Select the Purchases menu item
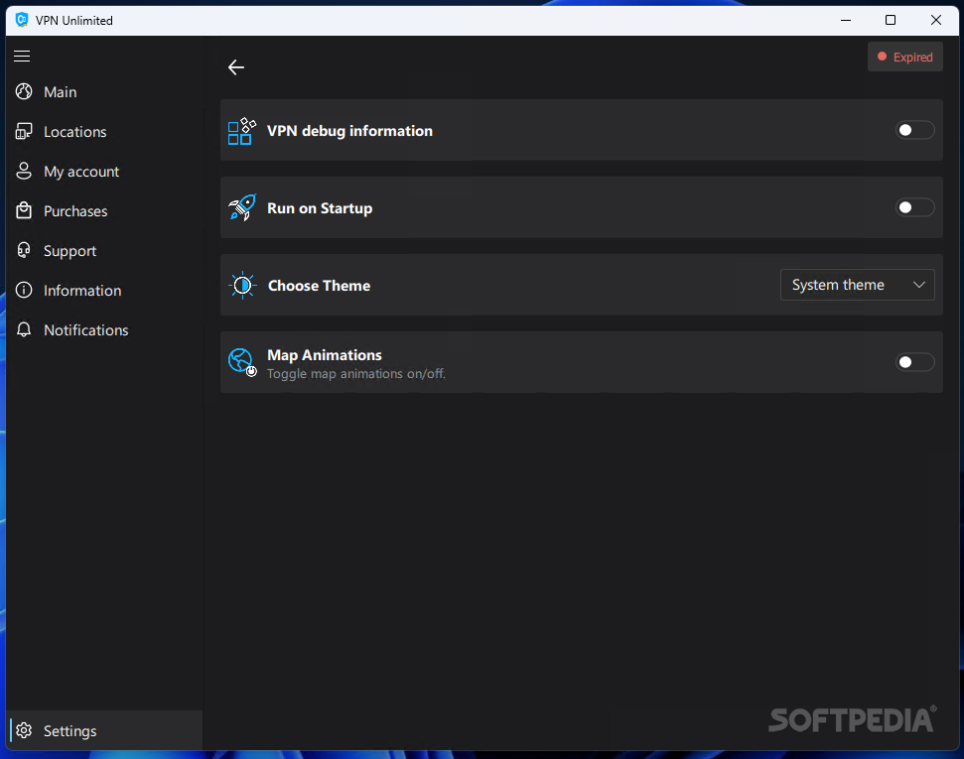Screen dimensions: 964x759 (104, 210)
